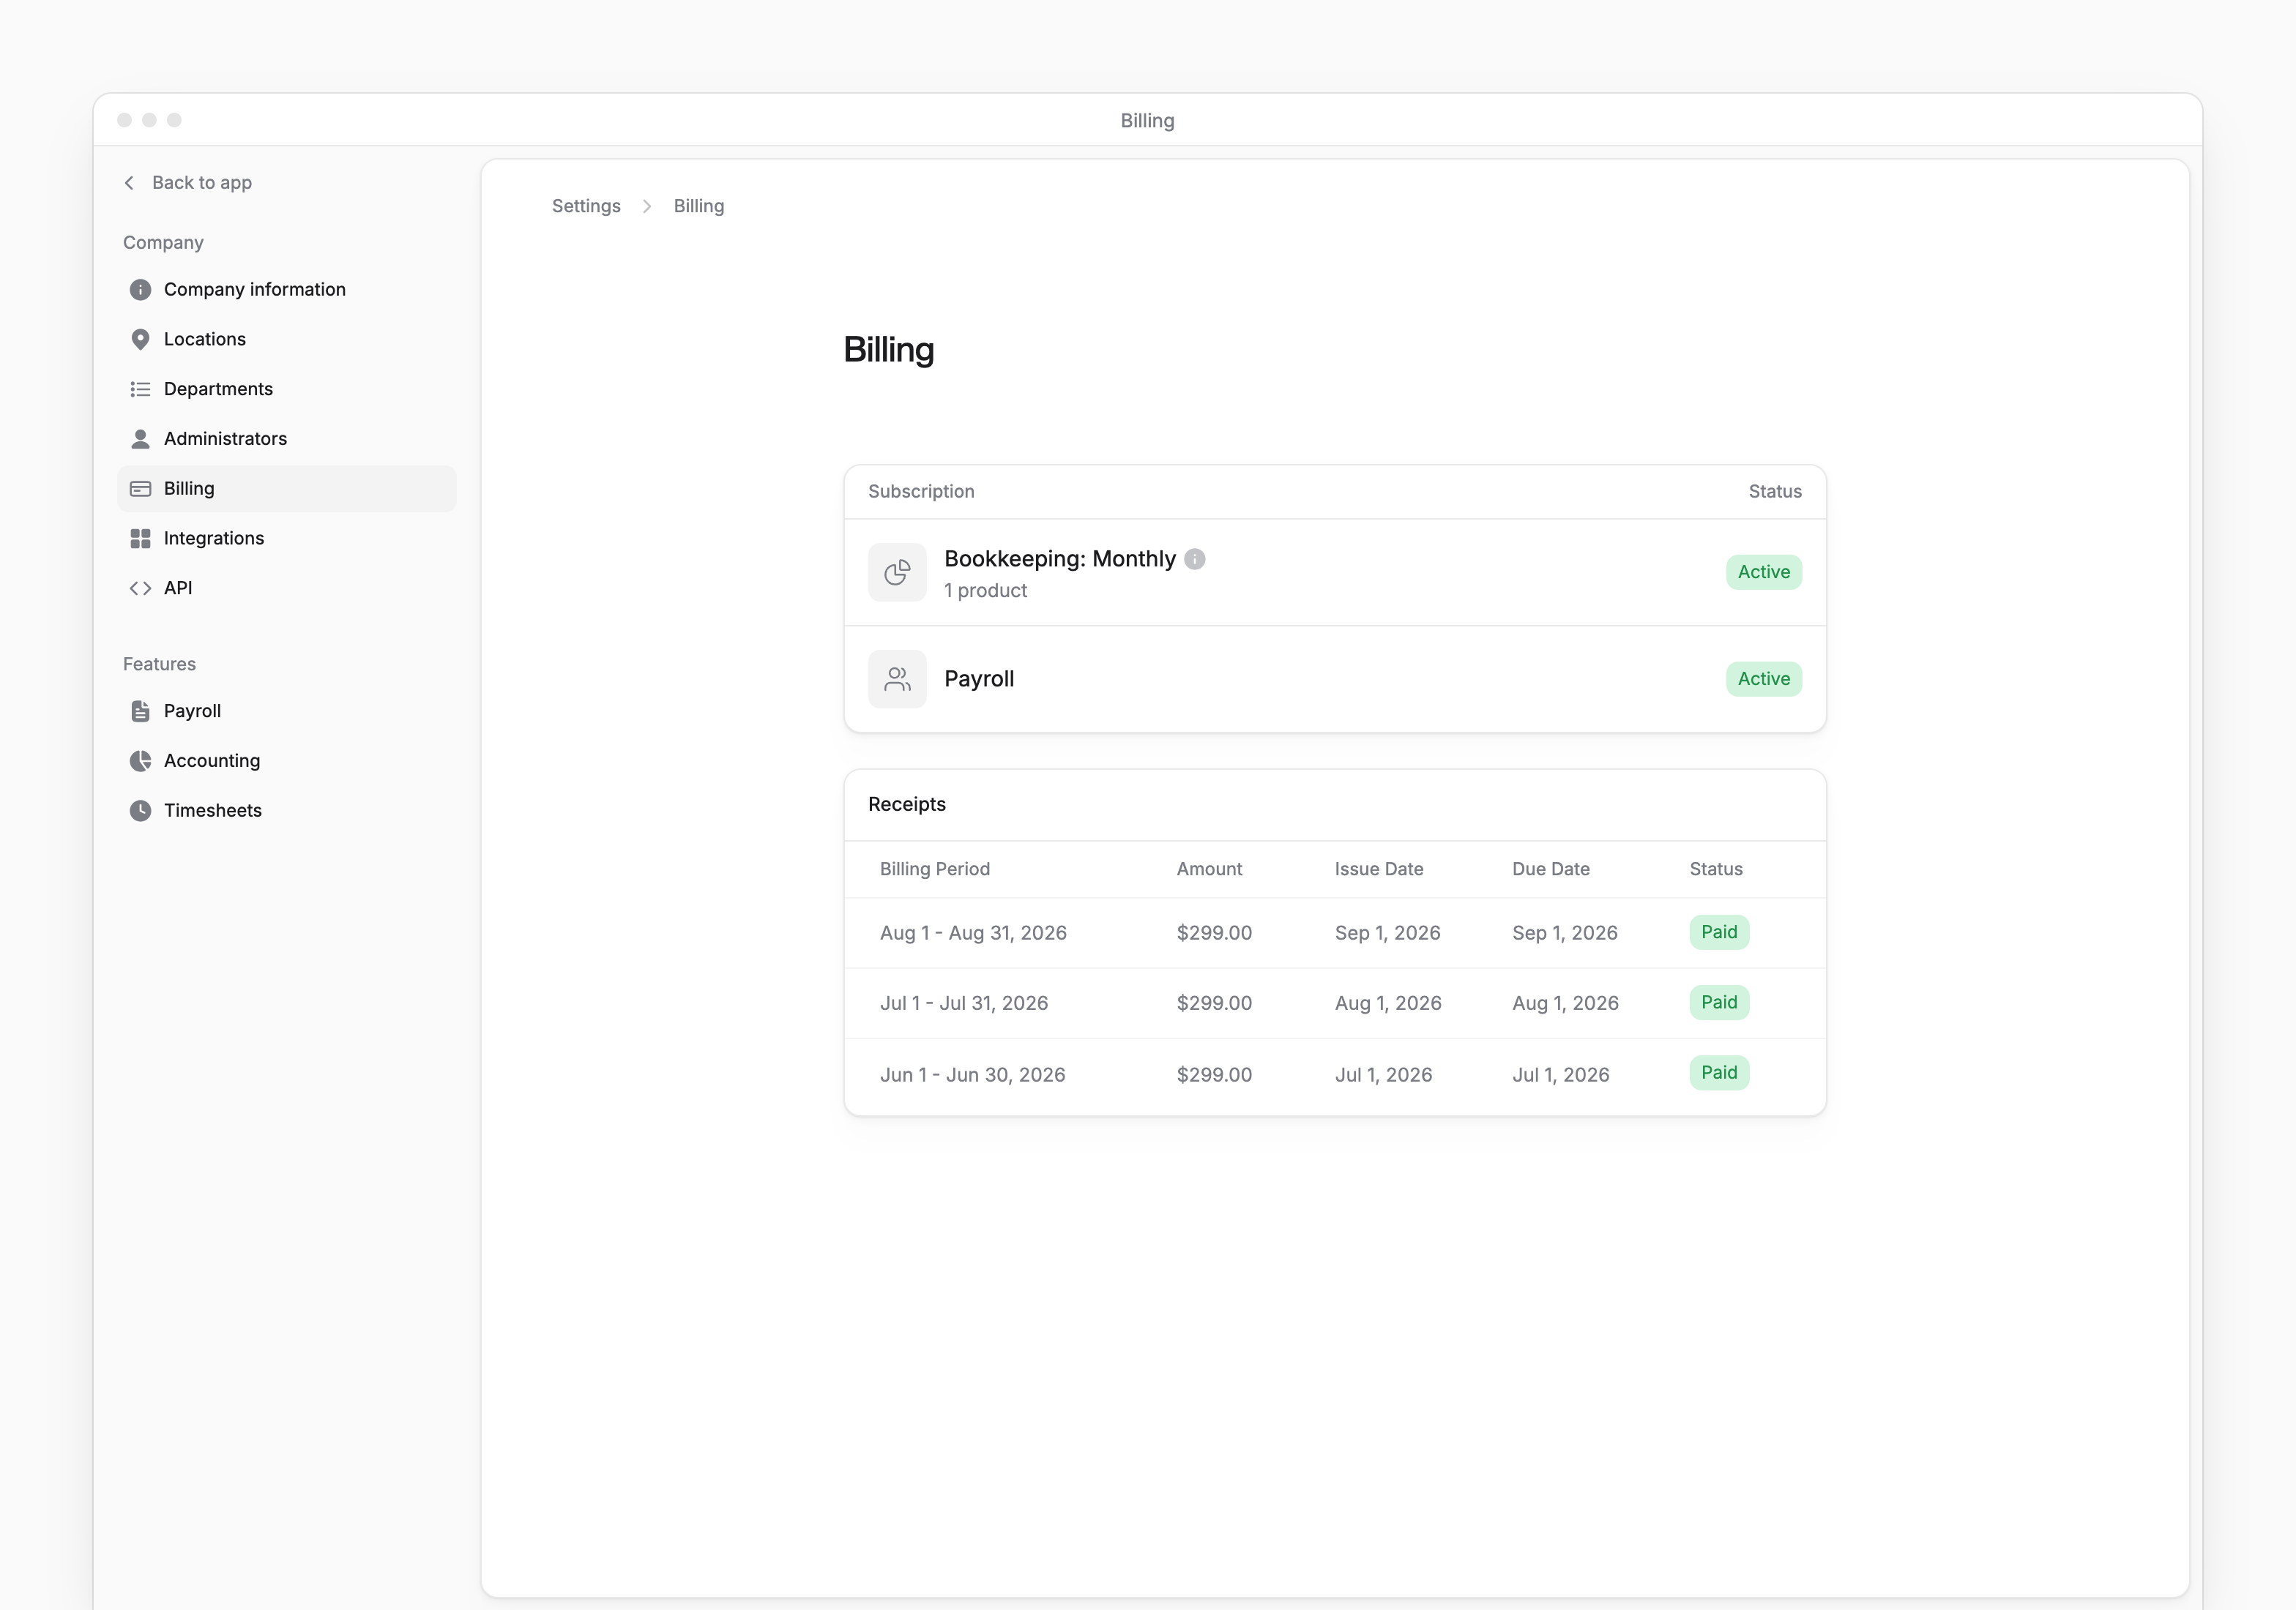This screenshot has width=2296, height=1610.
Task: Click the Settings breadcrumb link
Action: tap(586, 207)
